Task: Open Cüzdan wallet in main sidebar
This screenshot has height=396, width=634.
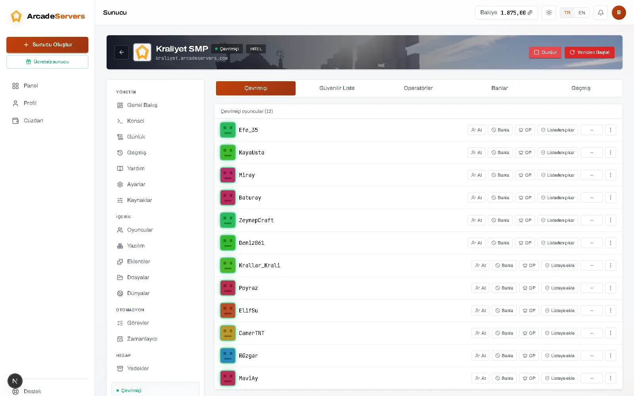Action: coord(47,120)
